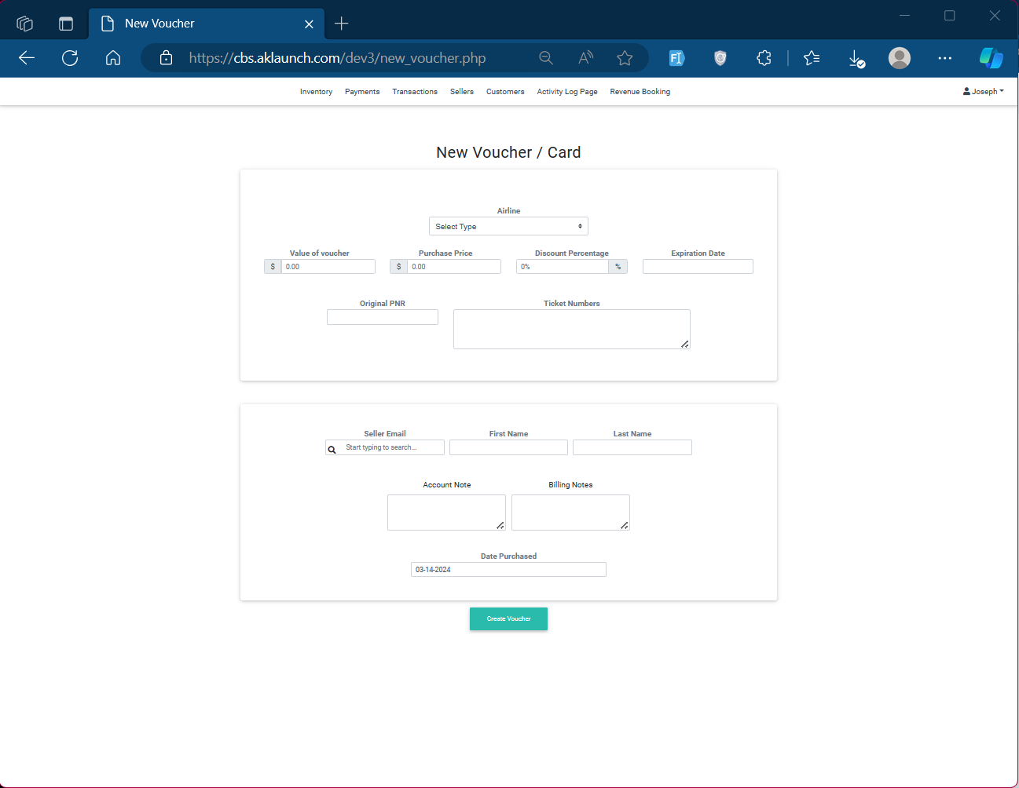Click inside the Ticket Numbers textarea
This screenshot has width=1019, height=788.
pos(571,329)
